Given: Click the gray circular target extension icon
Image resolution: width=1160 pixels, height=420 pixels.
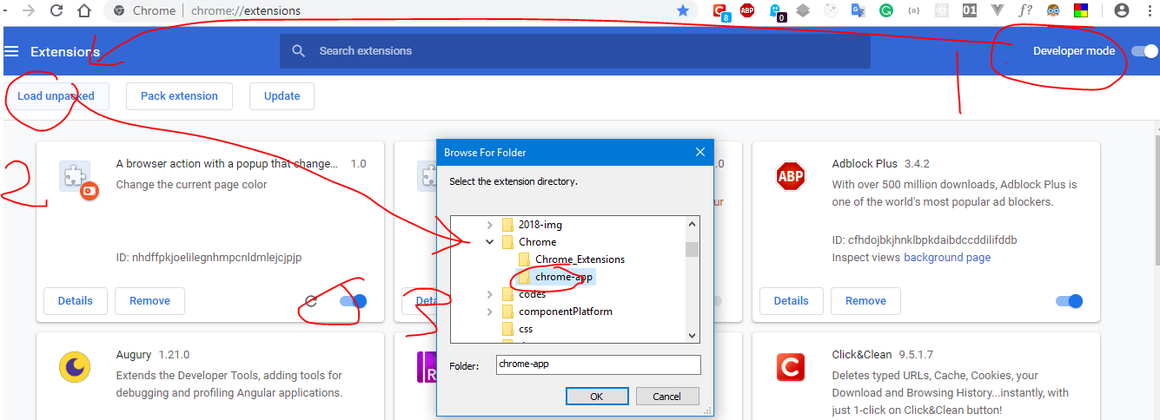Looking at the screenshot, I should click(x=831, y=11).
